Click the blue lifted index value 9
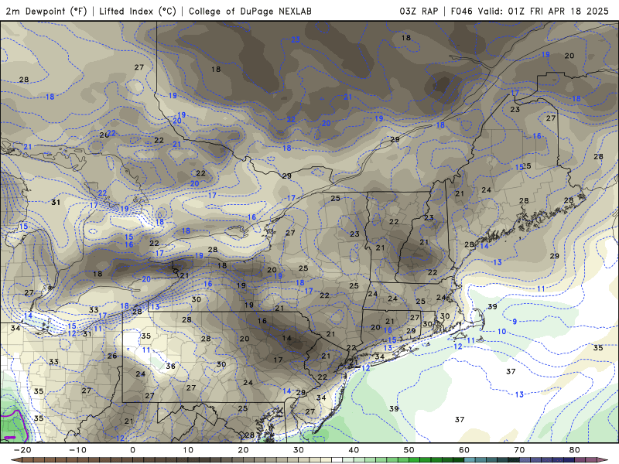The width and height of the screenshot is (619, 464). coord(515,322)
